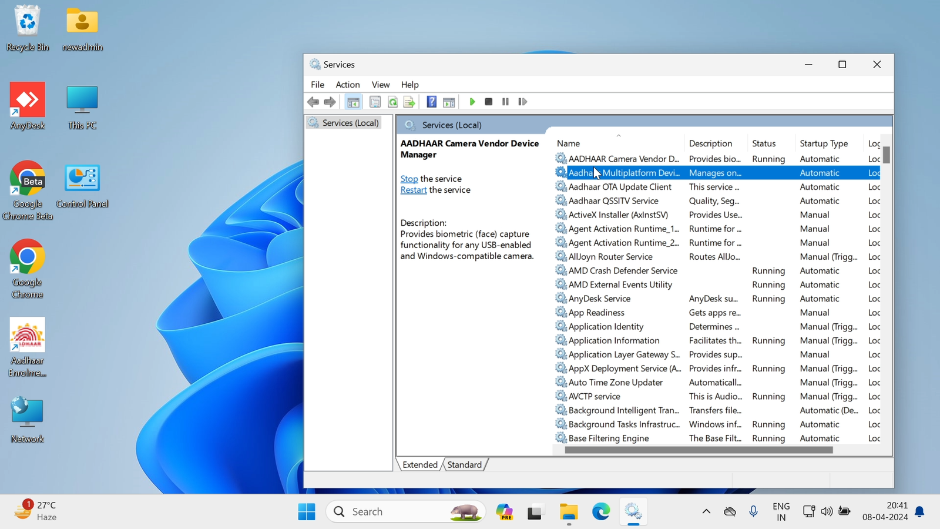Click the taskbar Search box
This screenshot has width=940, height=529.
(x=406, y=512)
